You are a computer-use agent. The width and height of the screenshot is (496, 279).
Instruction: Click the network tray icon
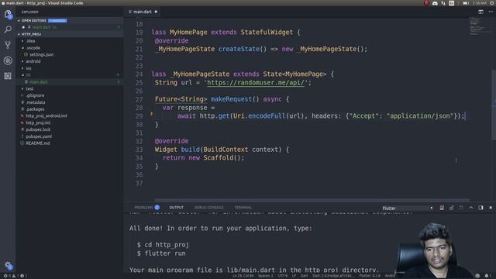[443, 3]
